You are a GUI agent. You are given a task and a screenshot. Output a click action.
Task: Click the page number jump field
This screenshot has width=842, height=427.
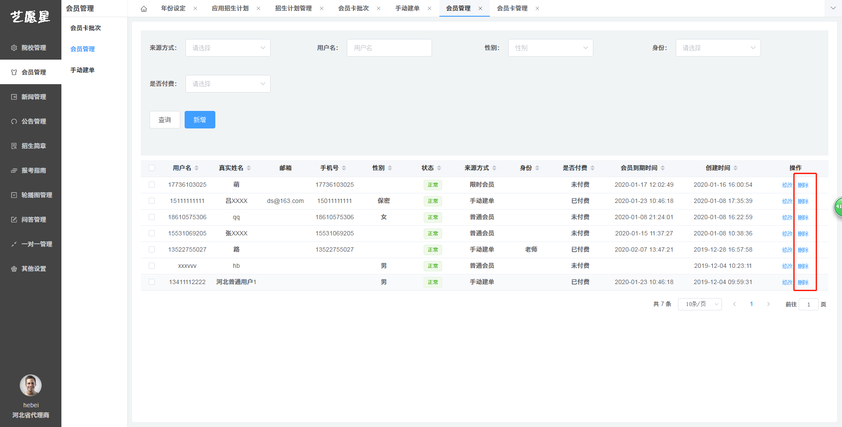click(809, 304)
